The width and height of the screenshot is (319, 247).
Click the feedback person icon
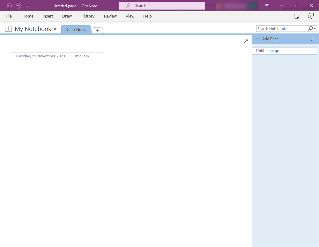(x=310, y=16)
